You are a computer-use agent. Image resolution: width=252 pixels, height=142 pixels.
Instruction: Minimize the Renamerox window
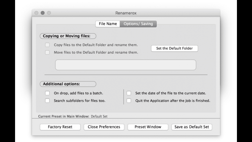tap(43, 13)
